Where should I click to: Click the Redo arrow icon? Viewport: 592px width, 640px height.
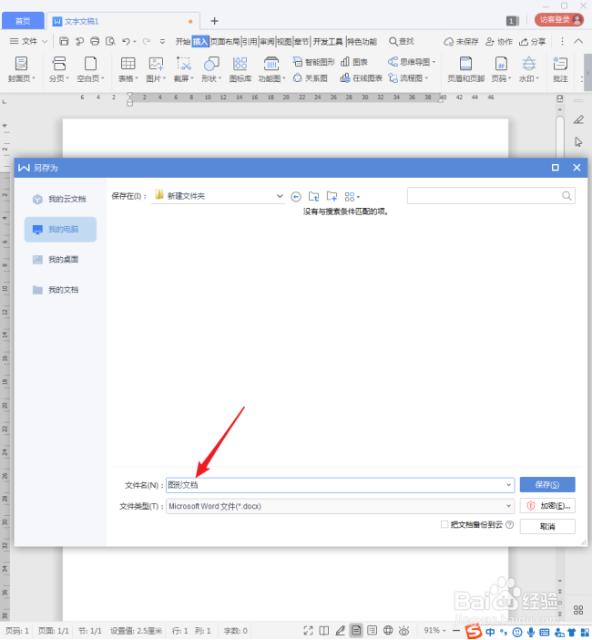pos(147,41)
